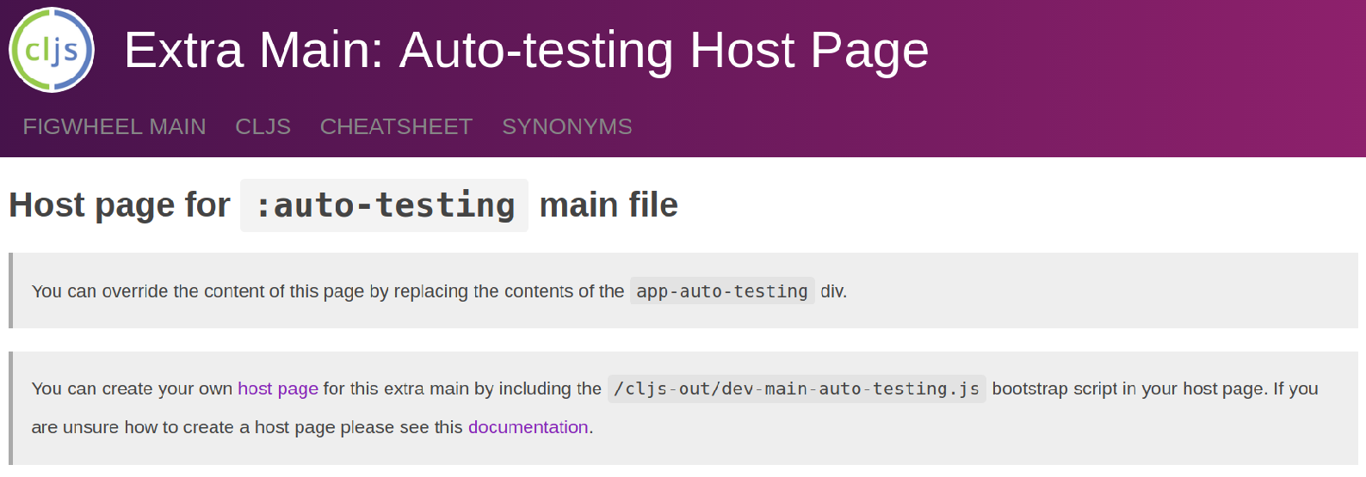Viewport: 1366px width, 477px height.
Task: Go to the CHEATSHEET link
Action: (x=396, y=126)
